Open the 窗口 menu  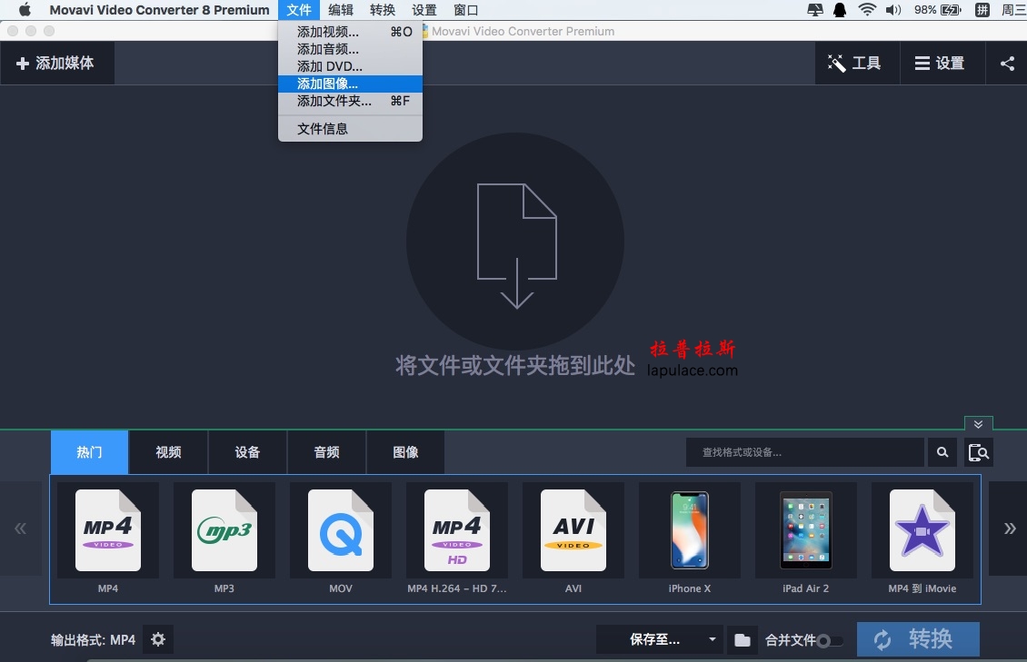click(465, 10)
